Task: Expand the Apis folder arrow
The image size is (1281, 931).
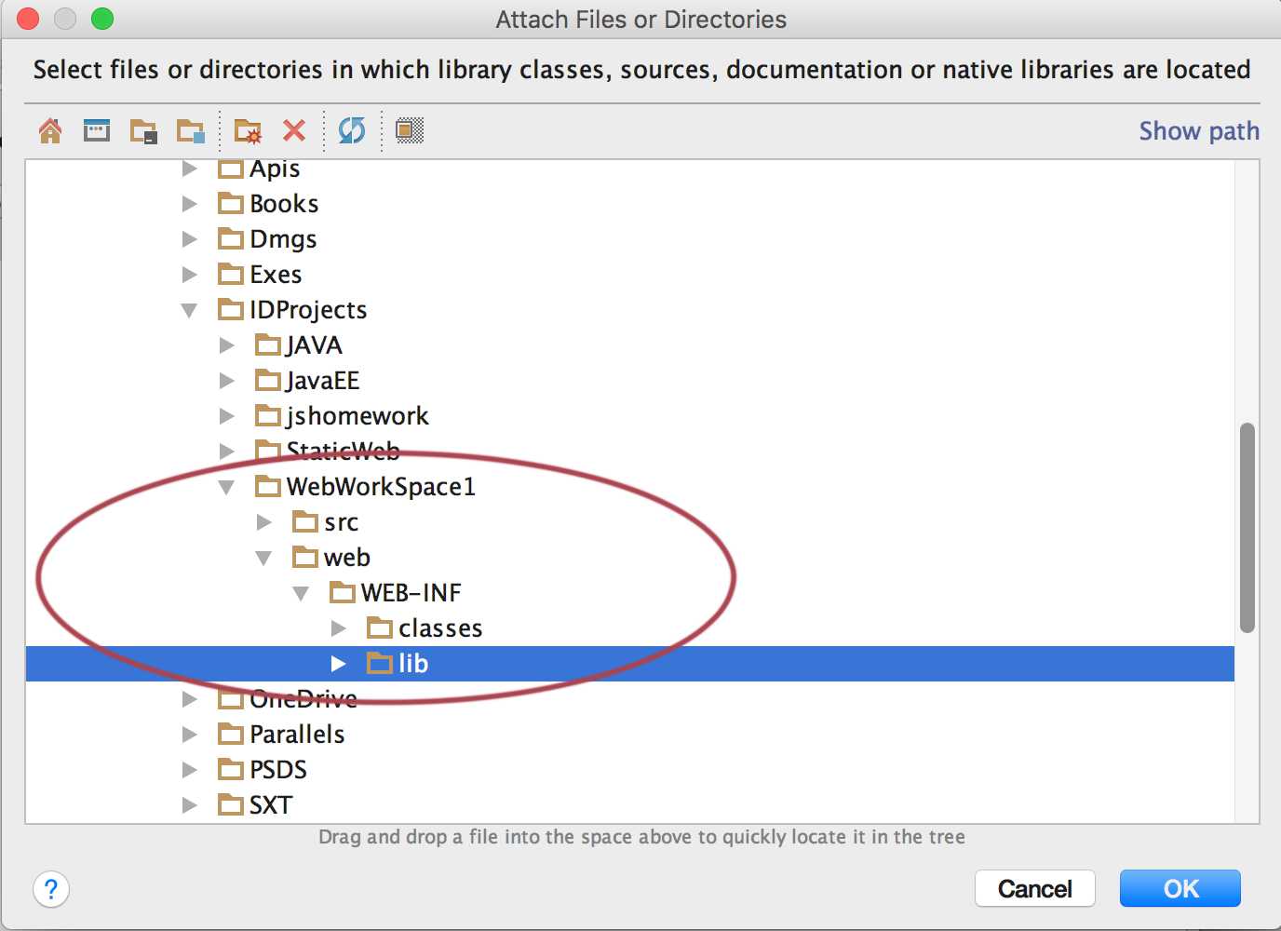Action: tap(190, 169)
